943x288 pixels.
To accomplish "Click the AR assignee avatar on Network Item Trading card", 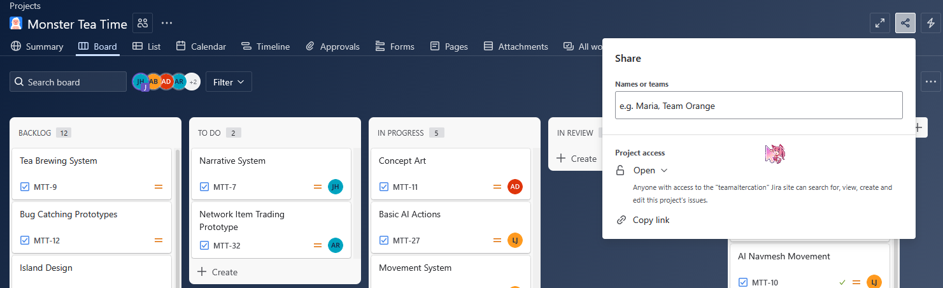I will click(x=336, y=245).
